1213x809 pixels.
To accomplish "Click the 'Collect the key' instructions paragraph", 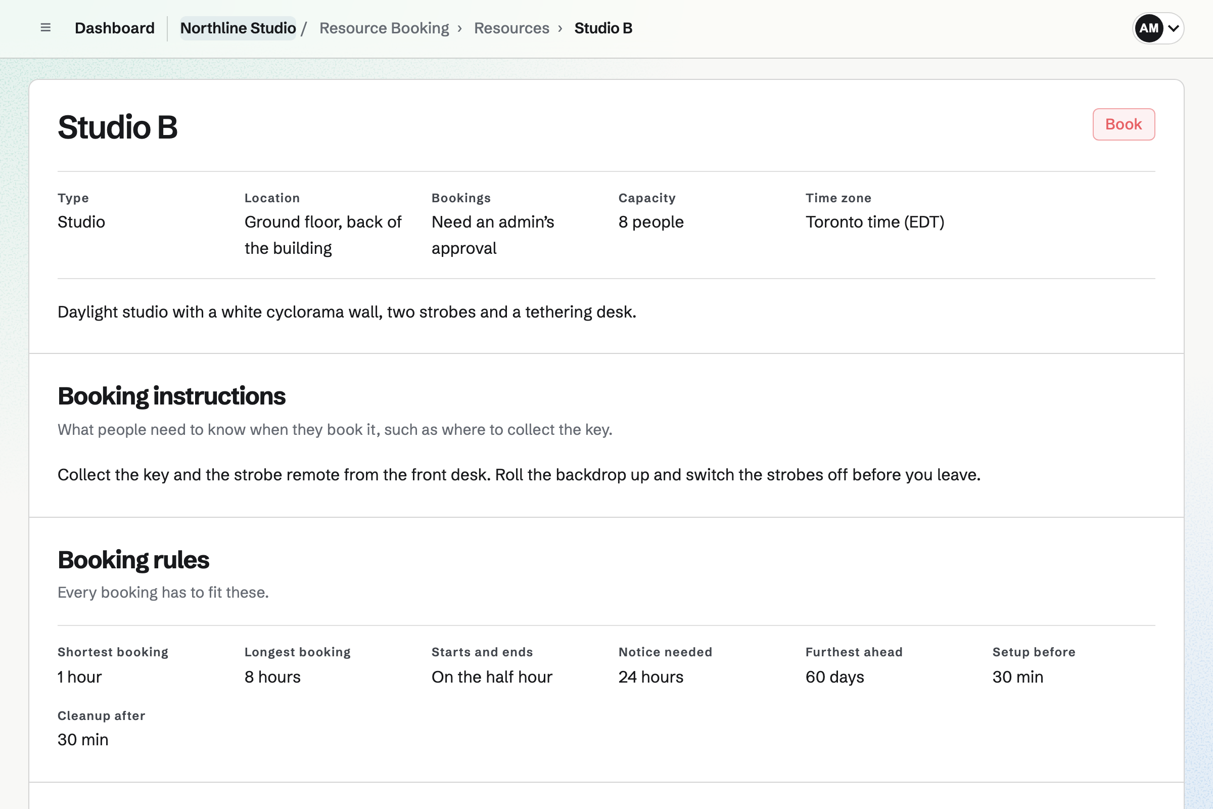I will 519,475.
